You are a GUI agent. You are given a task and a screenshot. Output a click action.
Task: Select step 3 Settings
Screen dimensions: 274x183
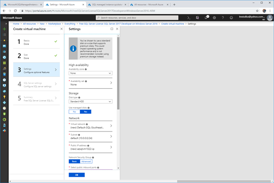coord(37,70)
